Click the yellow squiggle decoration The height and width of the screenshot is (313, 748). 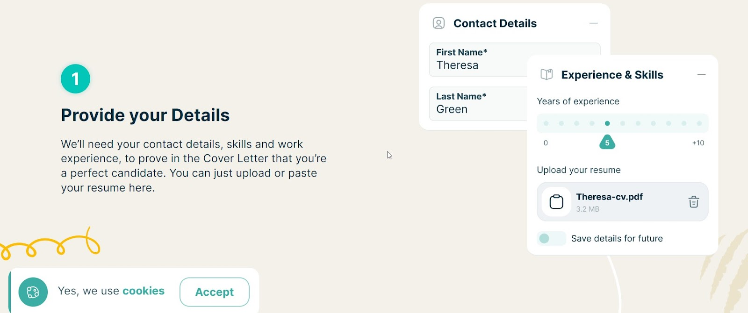tap(50, 243)
